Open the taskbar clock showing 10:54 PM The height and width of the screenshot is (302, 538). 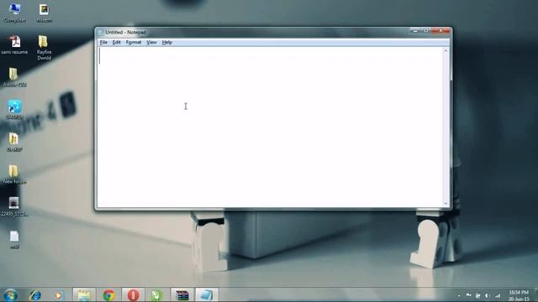519,295
